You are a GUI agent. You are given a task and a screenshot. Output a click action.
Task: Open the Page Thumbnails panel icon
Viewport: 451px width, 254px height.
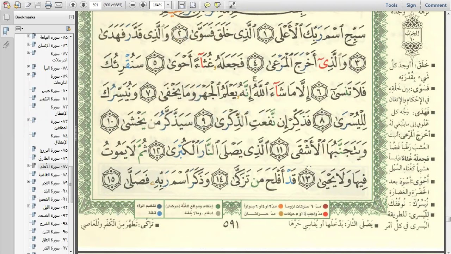[x=6, y=17]
